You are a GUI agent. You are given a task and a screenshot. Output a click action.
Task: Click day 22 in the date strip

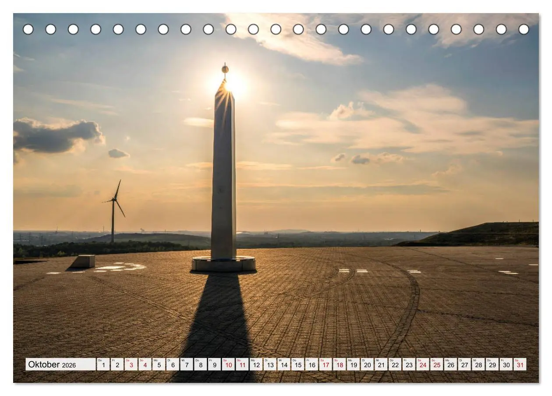click(395, 364)
